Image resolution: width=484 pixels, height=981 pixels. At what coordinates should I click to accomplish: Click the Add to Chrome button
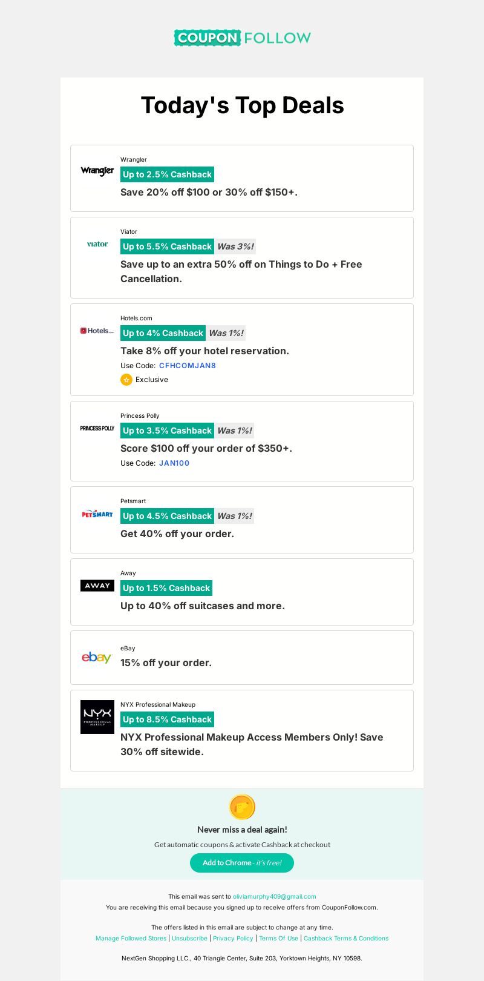[x=242, y=863]
